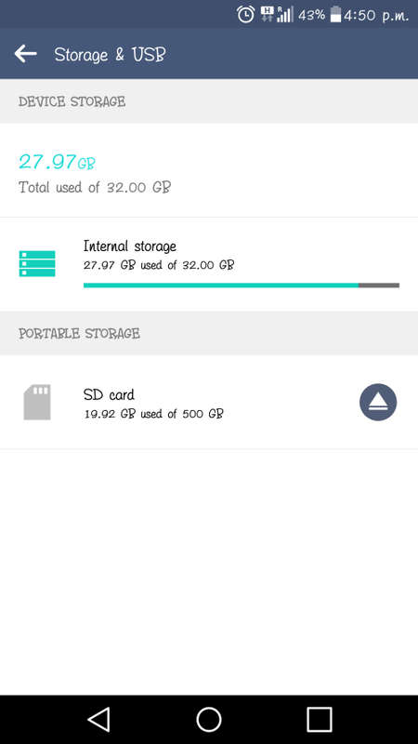The width and height of the screenshot is (418, 744).
Task: Tap the Android home circle button
Action: tap(209, 719)
